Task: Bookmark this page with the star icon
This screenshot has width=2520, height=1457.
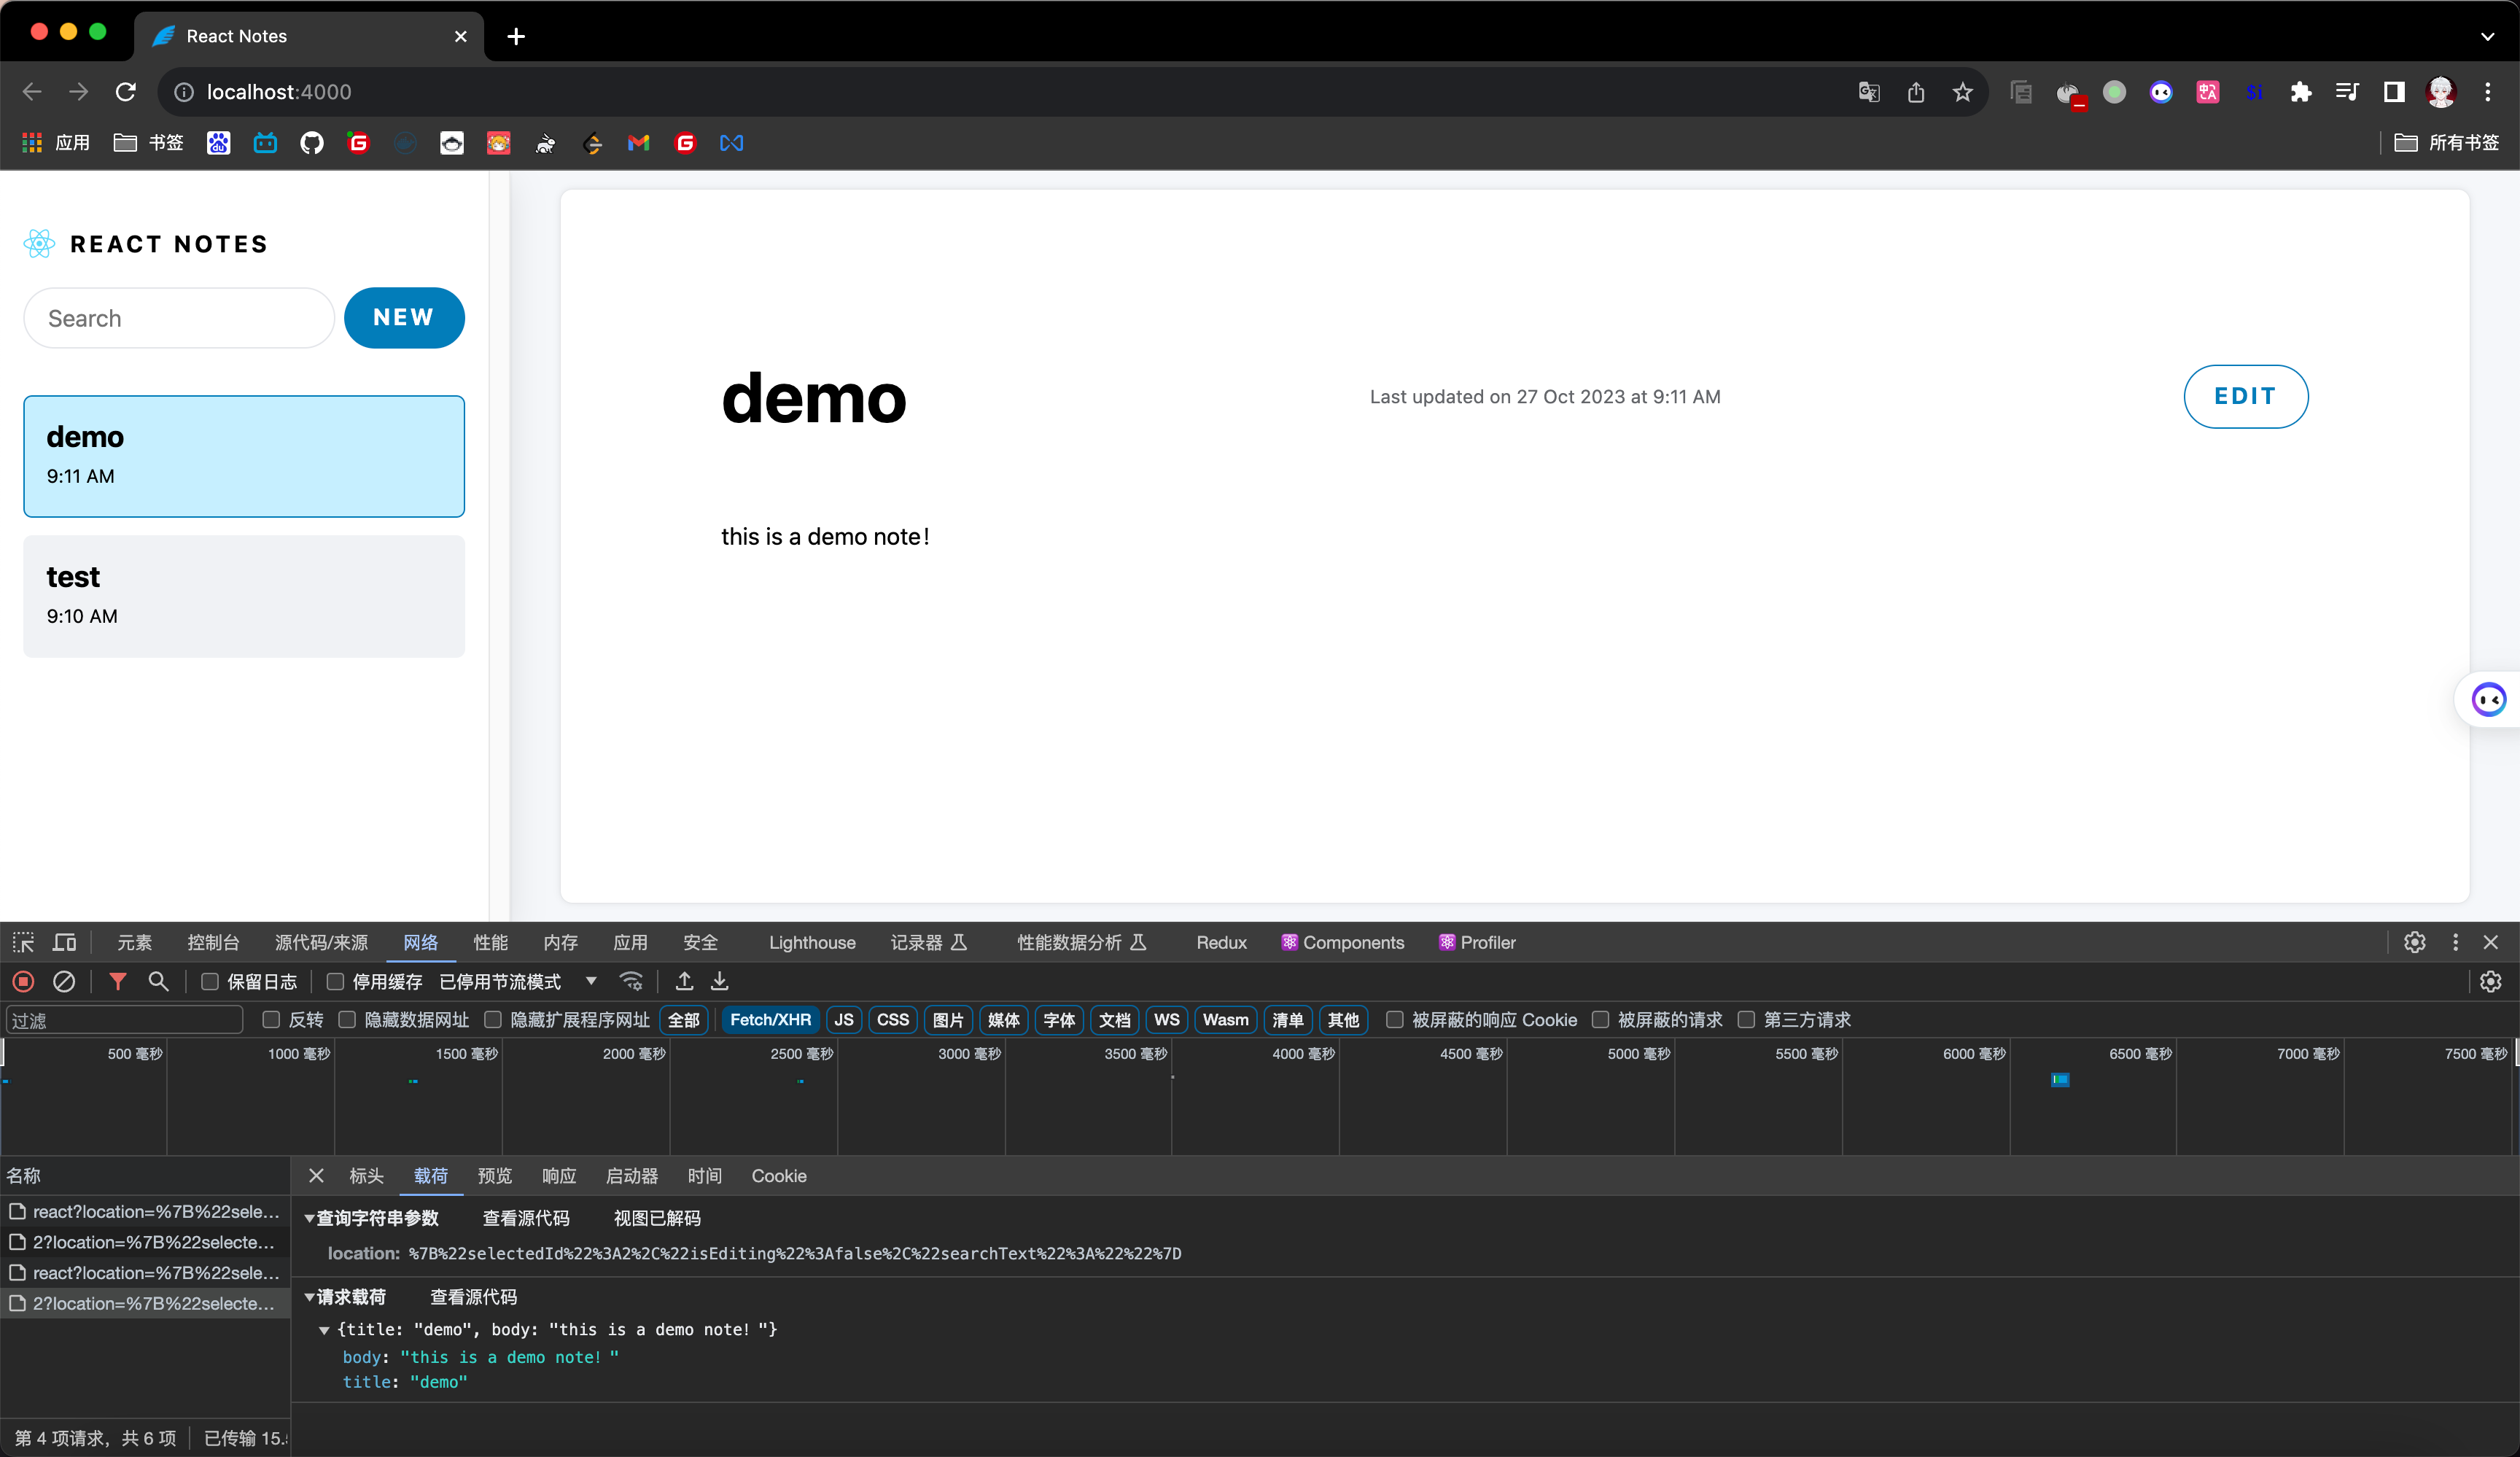Action: [1962, 92]
